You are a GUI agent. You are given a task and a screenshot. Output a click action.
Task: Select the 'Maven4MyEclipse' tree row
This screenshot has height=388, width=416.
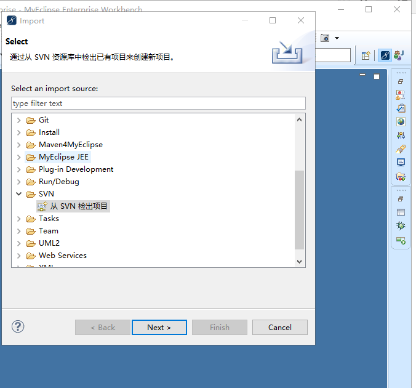click(x=65, y=145)
